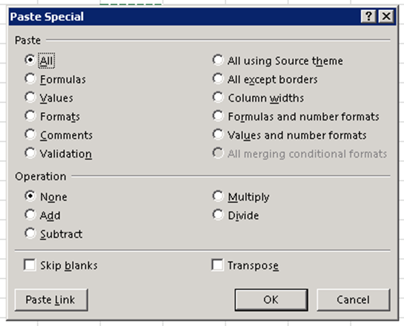Choose Column widths paste option
Screen dimensions: 404x326
pyautogui.click(x=218, y=98)
